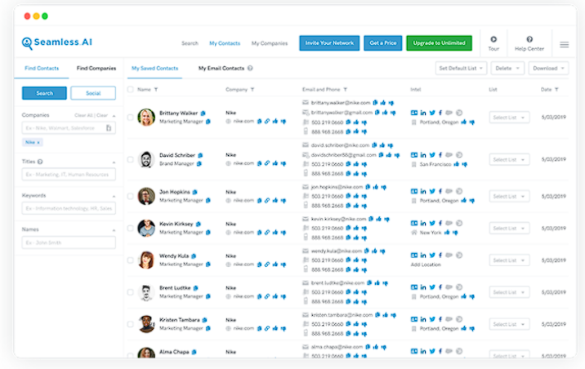585x369 pixels.
Task: Open Twitter icon in David Schriber's row
Action: coord(432,155)
